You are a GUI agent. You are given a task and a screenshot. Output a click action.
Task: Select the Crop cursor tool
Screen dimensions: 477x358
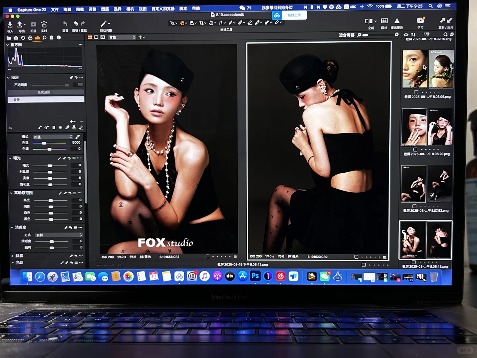[201, 23]
